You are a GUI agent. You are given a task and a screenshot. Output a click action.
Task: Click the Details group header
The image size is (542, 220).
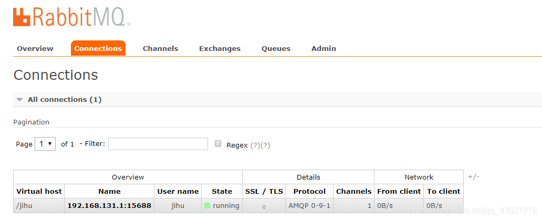tap(308, 177)
